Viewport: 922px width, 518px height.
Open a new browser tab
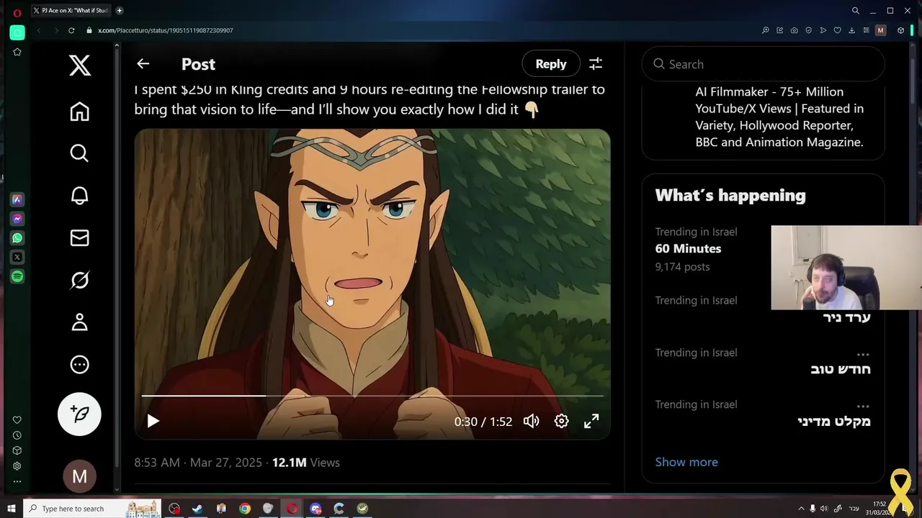coord(120,11)
